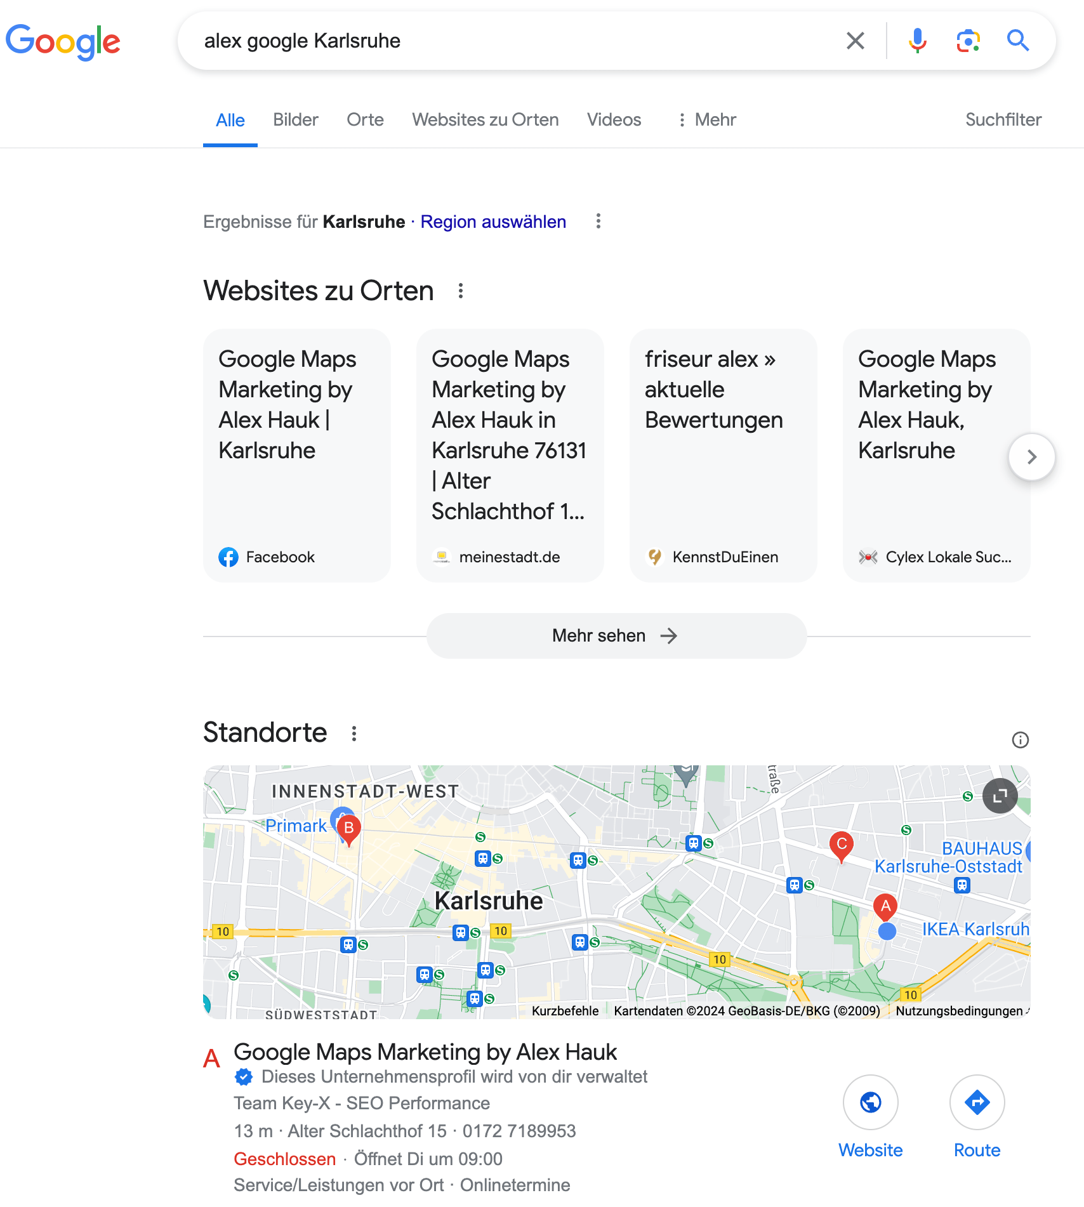The width and height of the screenshot is (1084, 1207).
Task: Select map pin B near Primark
Action: 348,830
